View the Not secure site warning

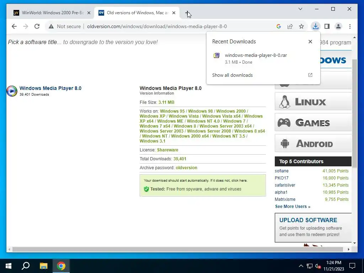(65, 26)
